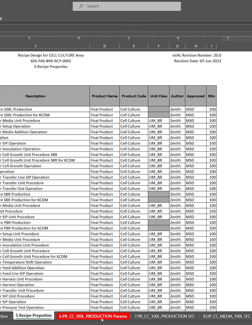Select 'Cell Growth Unit Procedure SBR for KCDM' cell
The height and width of the screenshot is (325, 252).
pos(45,160)
